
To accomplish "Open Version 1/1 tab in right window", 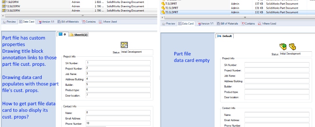I will click(205, 24).
